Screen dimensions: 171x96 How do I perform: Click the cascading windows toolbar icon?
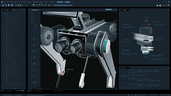(34, 5)
